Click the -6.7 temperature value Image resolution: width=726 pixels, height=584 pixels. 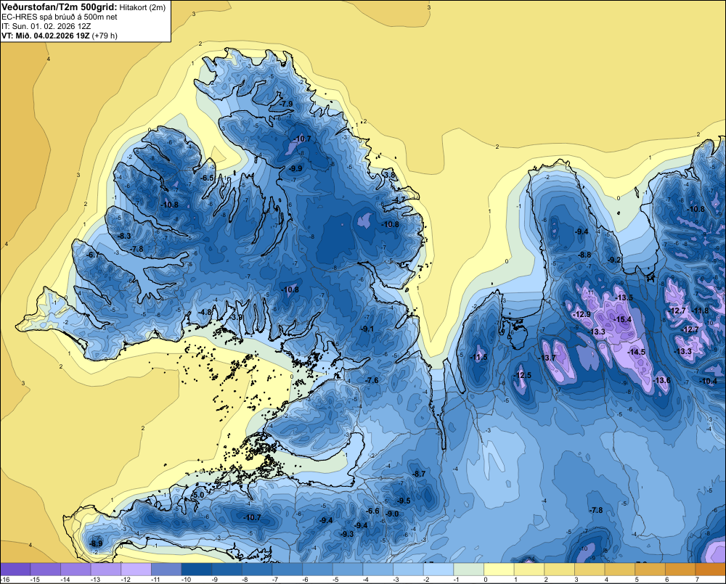[x=93, y=255]
